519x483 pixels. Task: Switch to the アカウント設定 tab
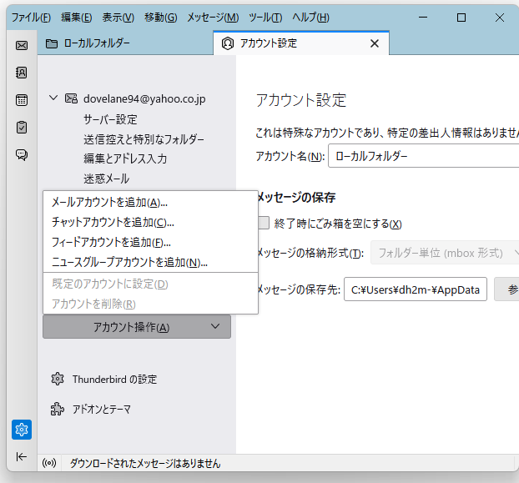coord(301,43)
